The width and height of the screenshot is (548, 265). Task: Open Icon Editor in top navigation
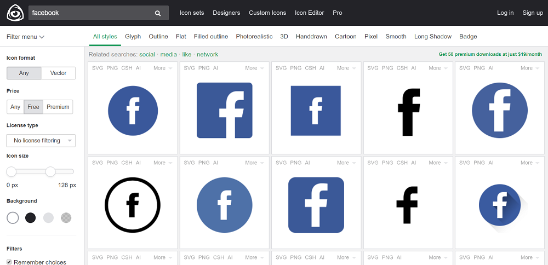pyautogui.click(x=309, y=13)
